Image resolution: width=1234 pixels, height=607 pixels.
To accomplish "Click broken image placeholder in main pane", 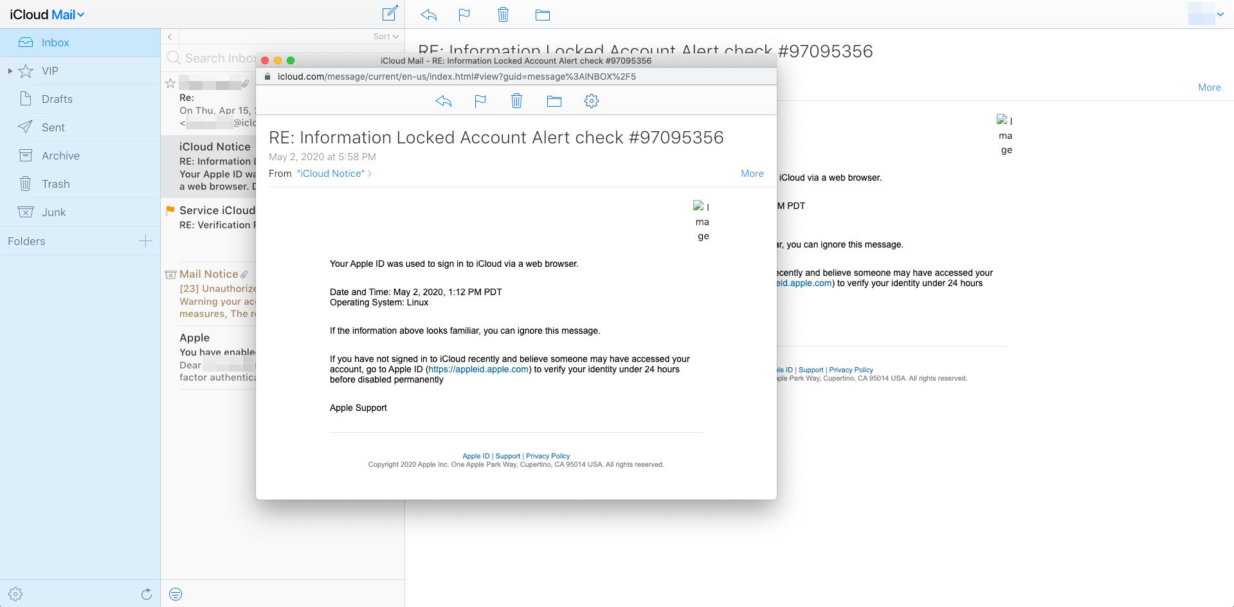I will [x=1006, y=135].
